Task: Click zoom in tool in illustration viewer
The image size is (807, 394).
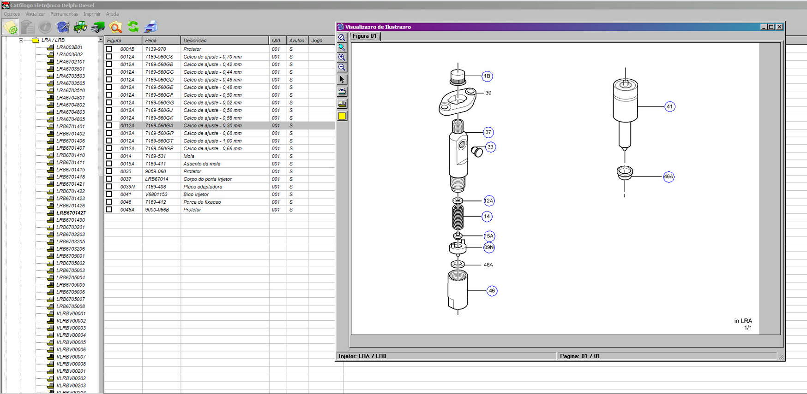Action: [x=342, y=58]
